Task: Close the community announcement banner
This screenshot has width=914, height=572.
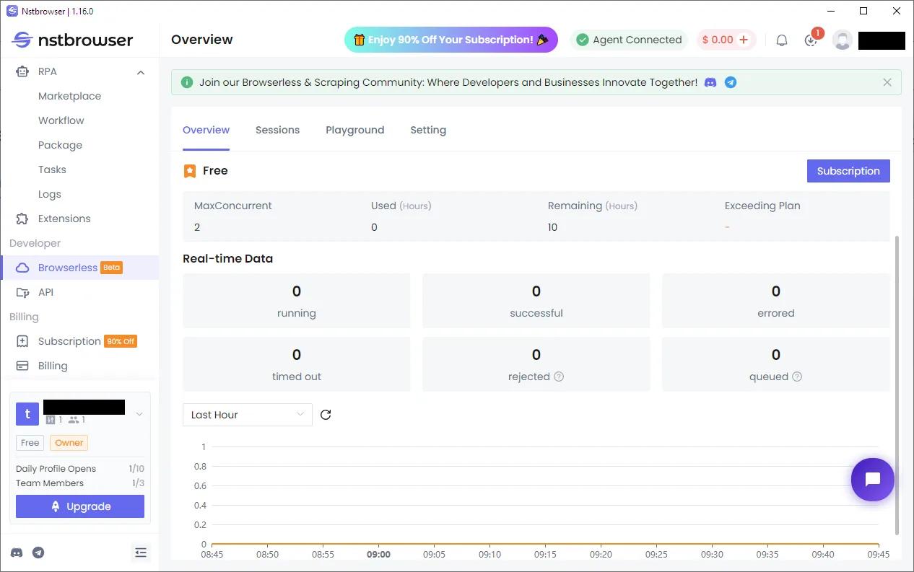Action: (x=887, y=82)
